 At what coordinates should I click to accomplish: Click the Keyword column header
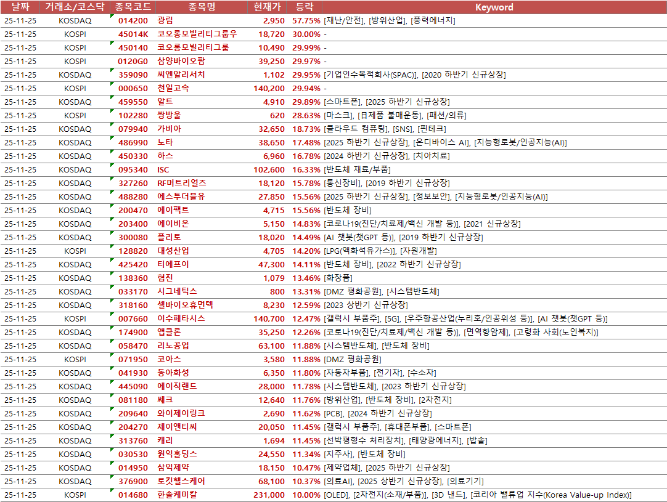click(x=494, y=7)
